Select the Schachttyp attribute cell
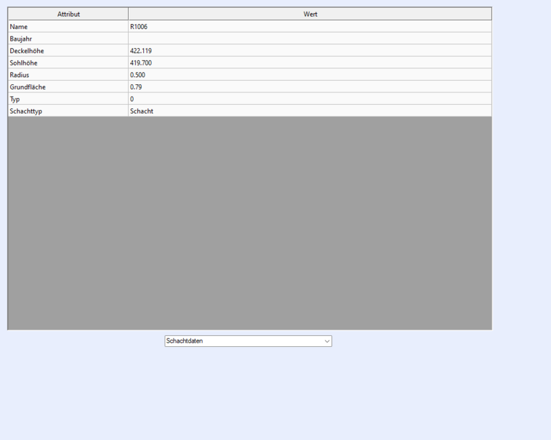 click(x=68, y=110)
